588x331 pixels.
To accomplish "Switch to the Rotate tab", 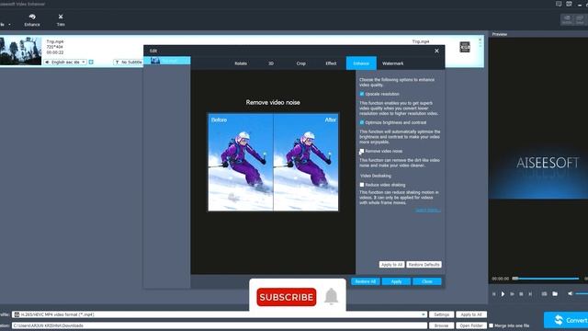I will (x=241, y=63).
